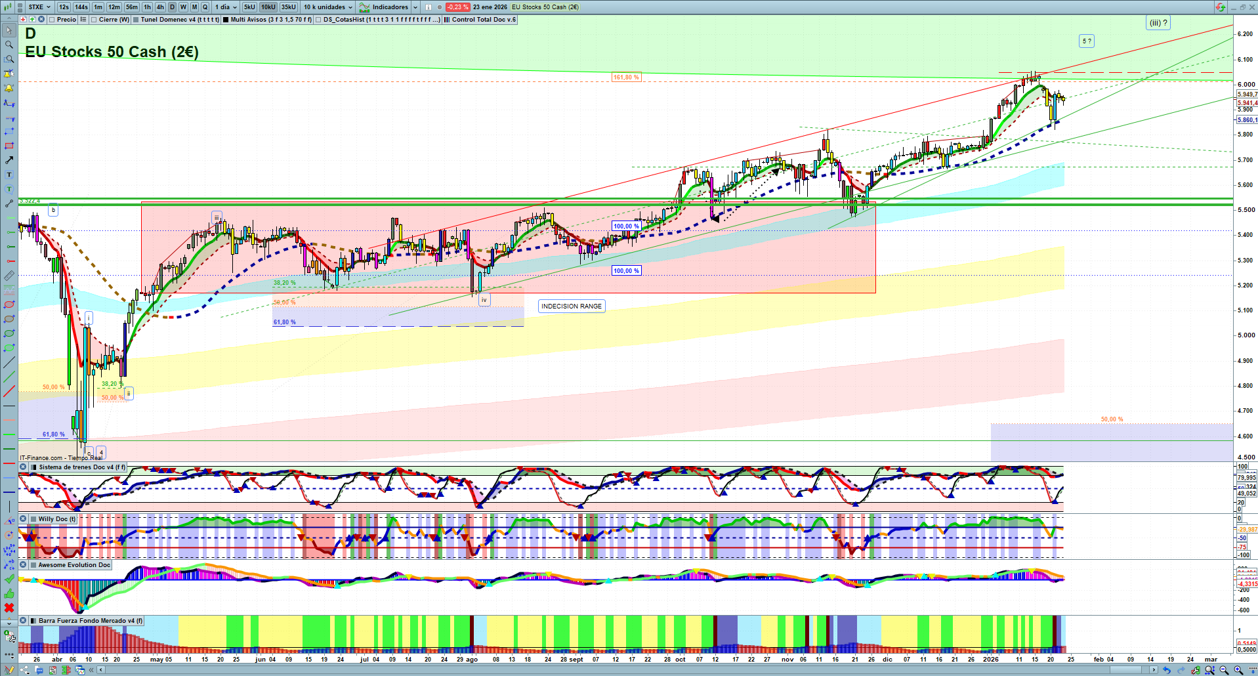The width and height of the screenshot is (1258, 676).
Task: Select the area zoom tool
Action: (9, 59)
